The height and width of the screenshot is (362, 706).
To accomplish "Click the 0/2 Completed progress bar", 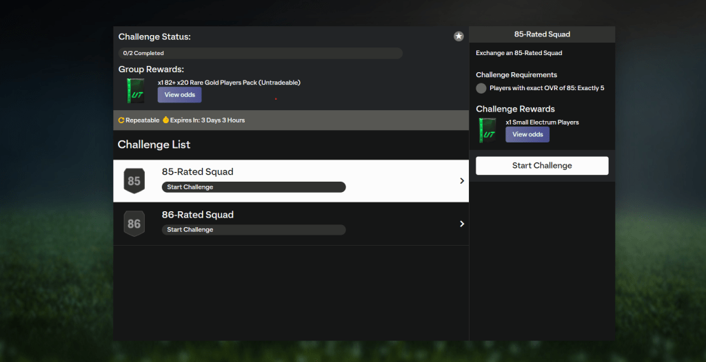I will [x=260, y=53].
